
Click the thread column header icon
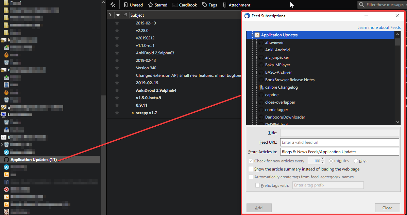pos(111,15)
